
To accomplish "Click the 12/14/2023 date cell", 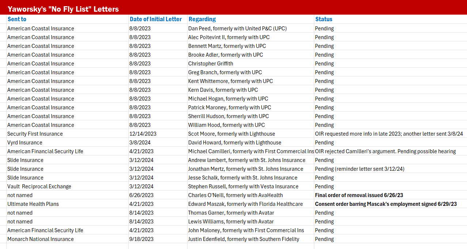I will [x=143, y=134].
